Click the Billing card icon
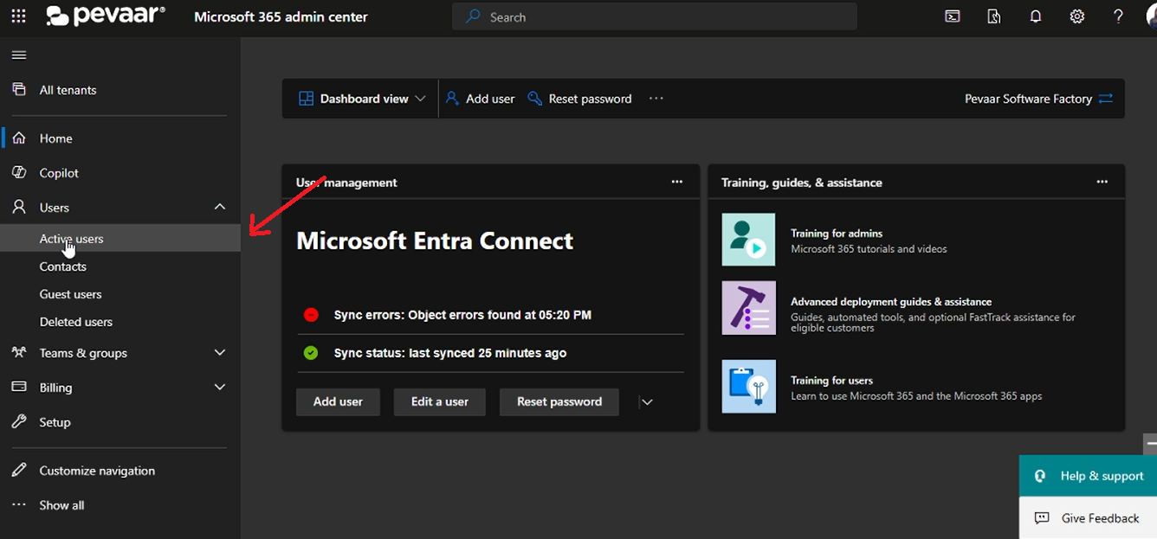The height and width of the screenshot is (539, 1157). pos(18,388)
